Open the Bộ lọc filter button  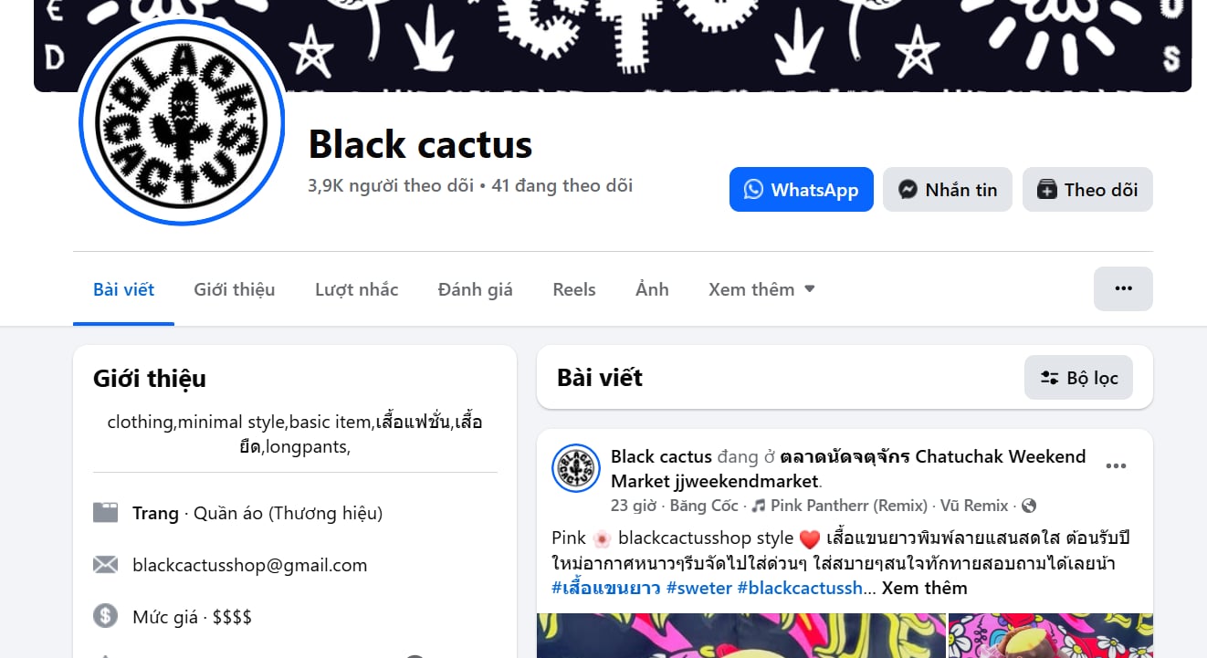tap(1078, 378)
